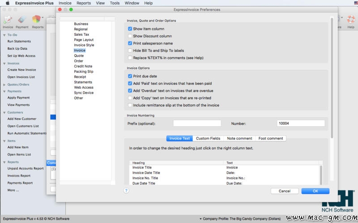The width and height of the screenshot is (358, 223).
Task: Open the ExpressInvoice Plus application menu
Action: [x=34, y=3]
